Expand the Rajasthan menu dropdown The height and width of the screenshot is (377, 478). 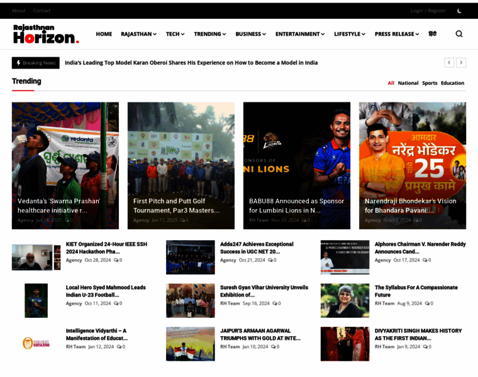click(139, 34)
